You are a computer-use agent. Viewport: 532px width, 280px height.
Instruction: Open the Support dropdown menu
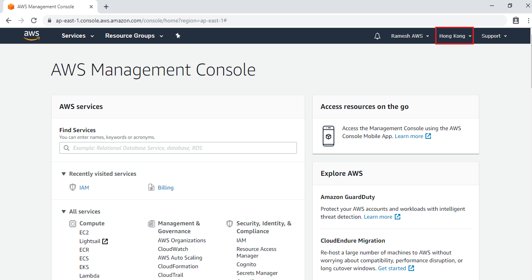[494, 36]
